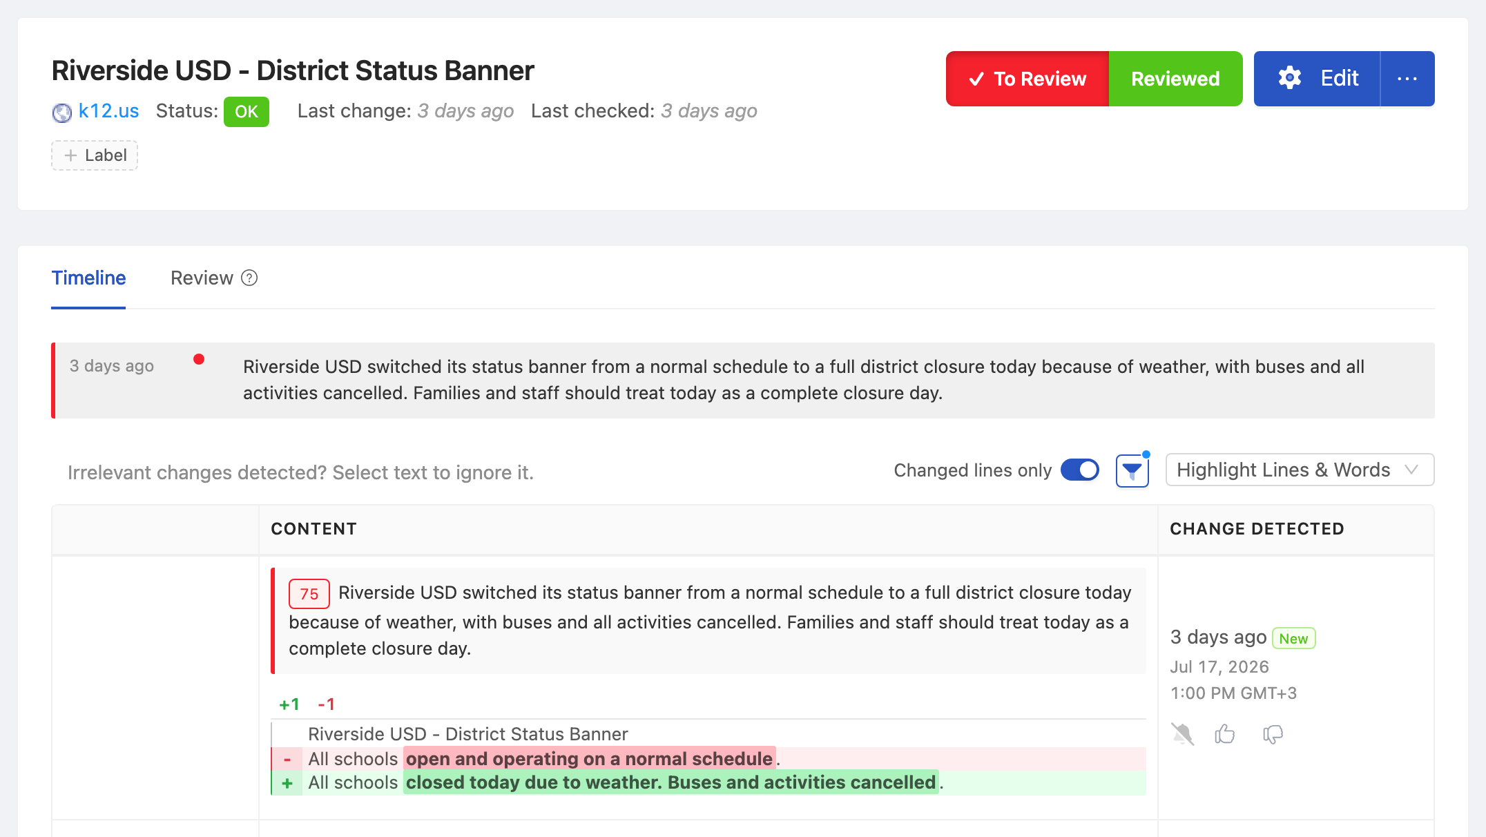
Task: Toggle the Changed lines only switch
Action: point(1080,470)
